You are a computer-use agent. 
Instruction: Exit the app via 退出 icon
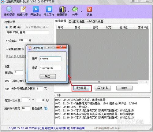(x=89, y=11)
